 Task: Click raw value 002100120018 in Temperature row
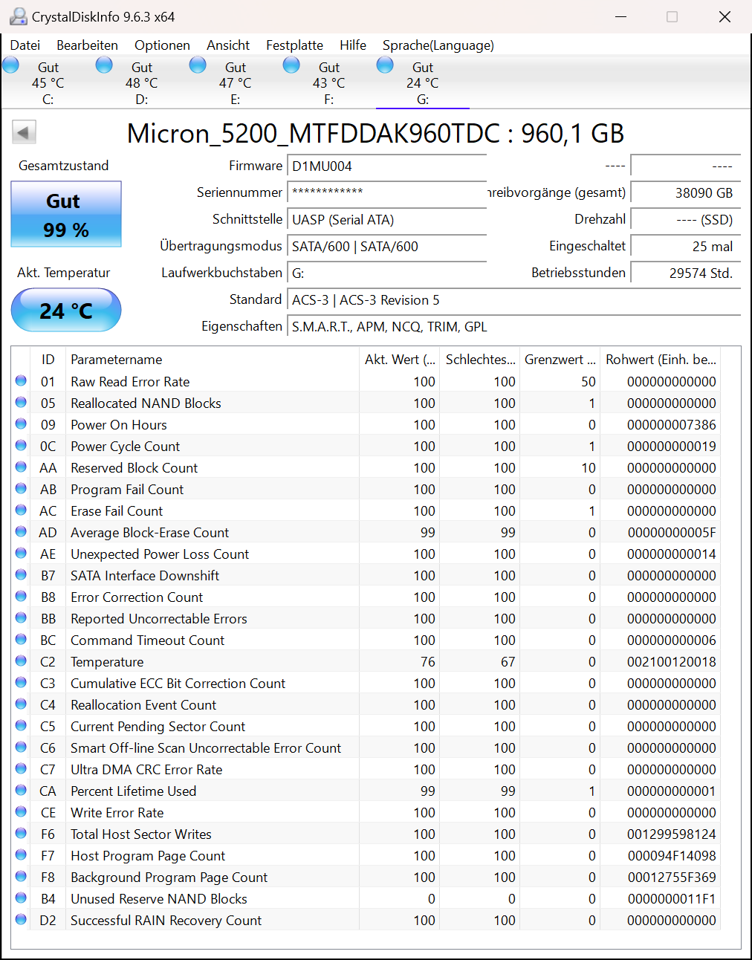672,661
